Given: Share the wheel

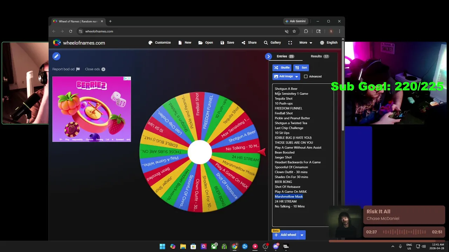Looking at the screenshot, I should (249, 43).
